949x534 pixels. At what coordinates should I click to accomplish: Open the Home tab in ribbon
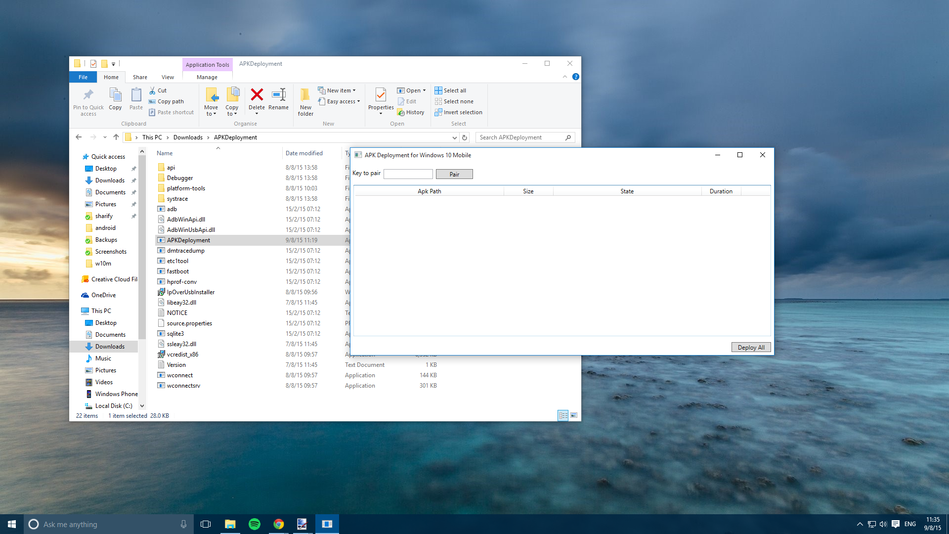(111, 77)
